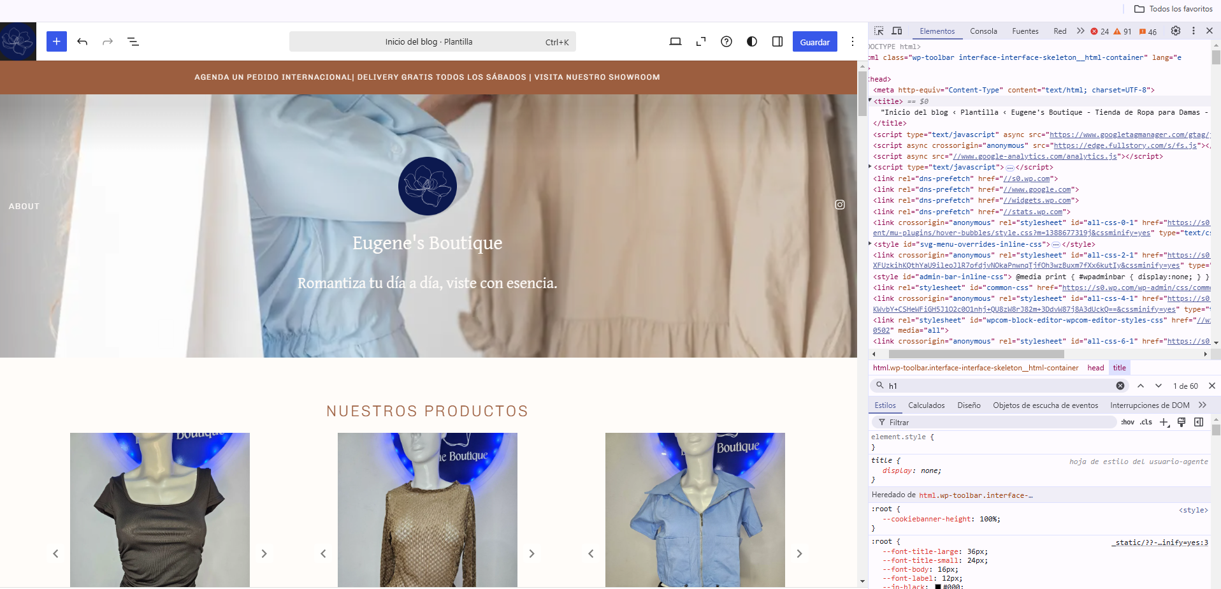Image resolution: width=1221 pixels, height=589 pixels.
Task: Open the block inserter plus button
Action: click(x=57, y=41)
